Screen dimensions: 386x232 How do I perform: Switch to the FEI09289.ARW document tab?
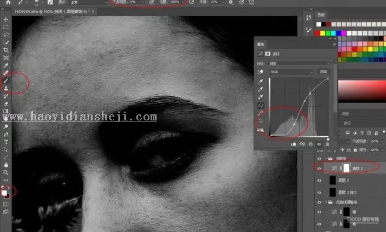51,11
